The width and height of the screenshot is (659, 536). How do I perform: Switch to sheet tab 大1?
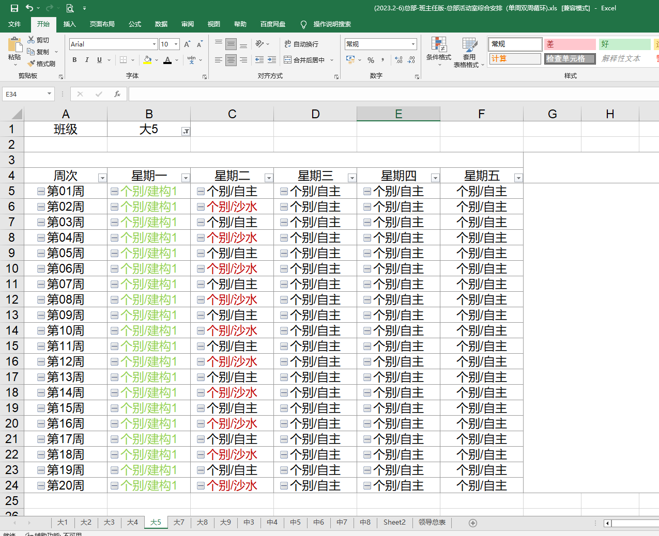click(63, 523)
